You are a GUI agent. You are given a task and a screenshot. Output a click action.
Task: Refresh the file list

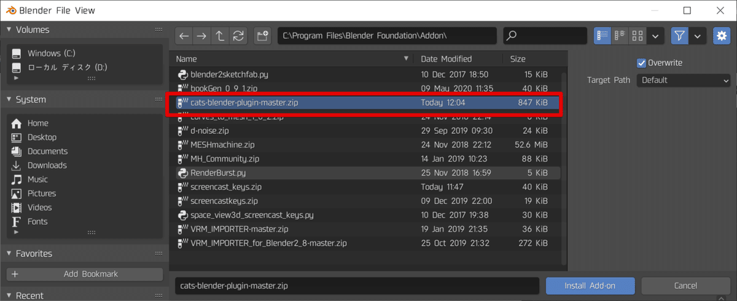(238, 36)
